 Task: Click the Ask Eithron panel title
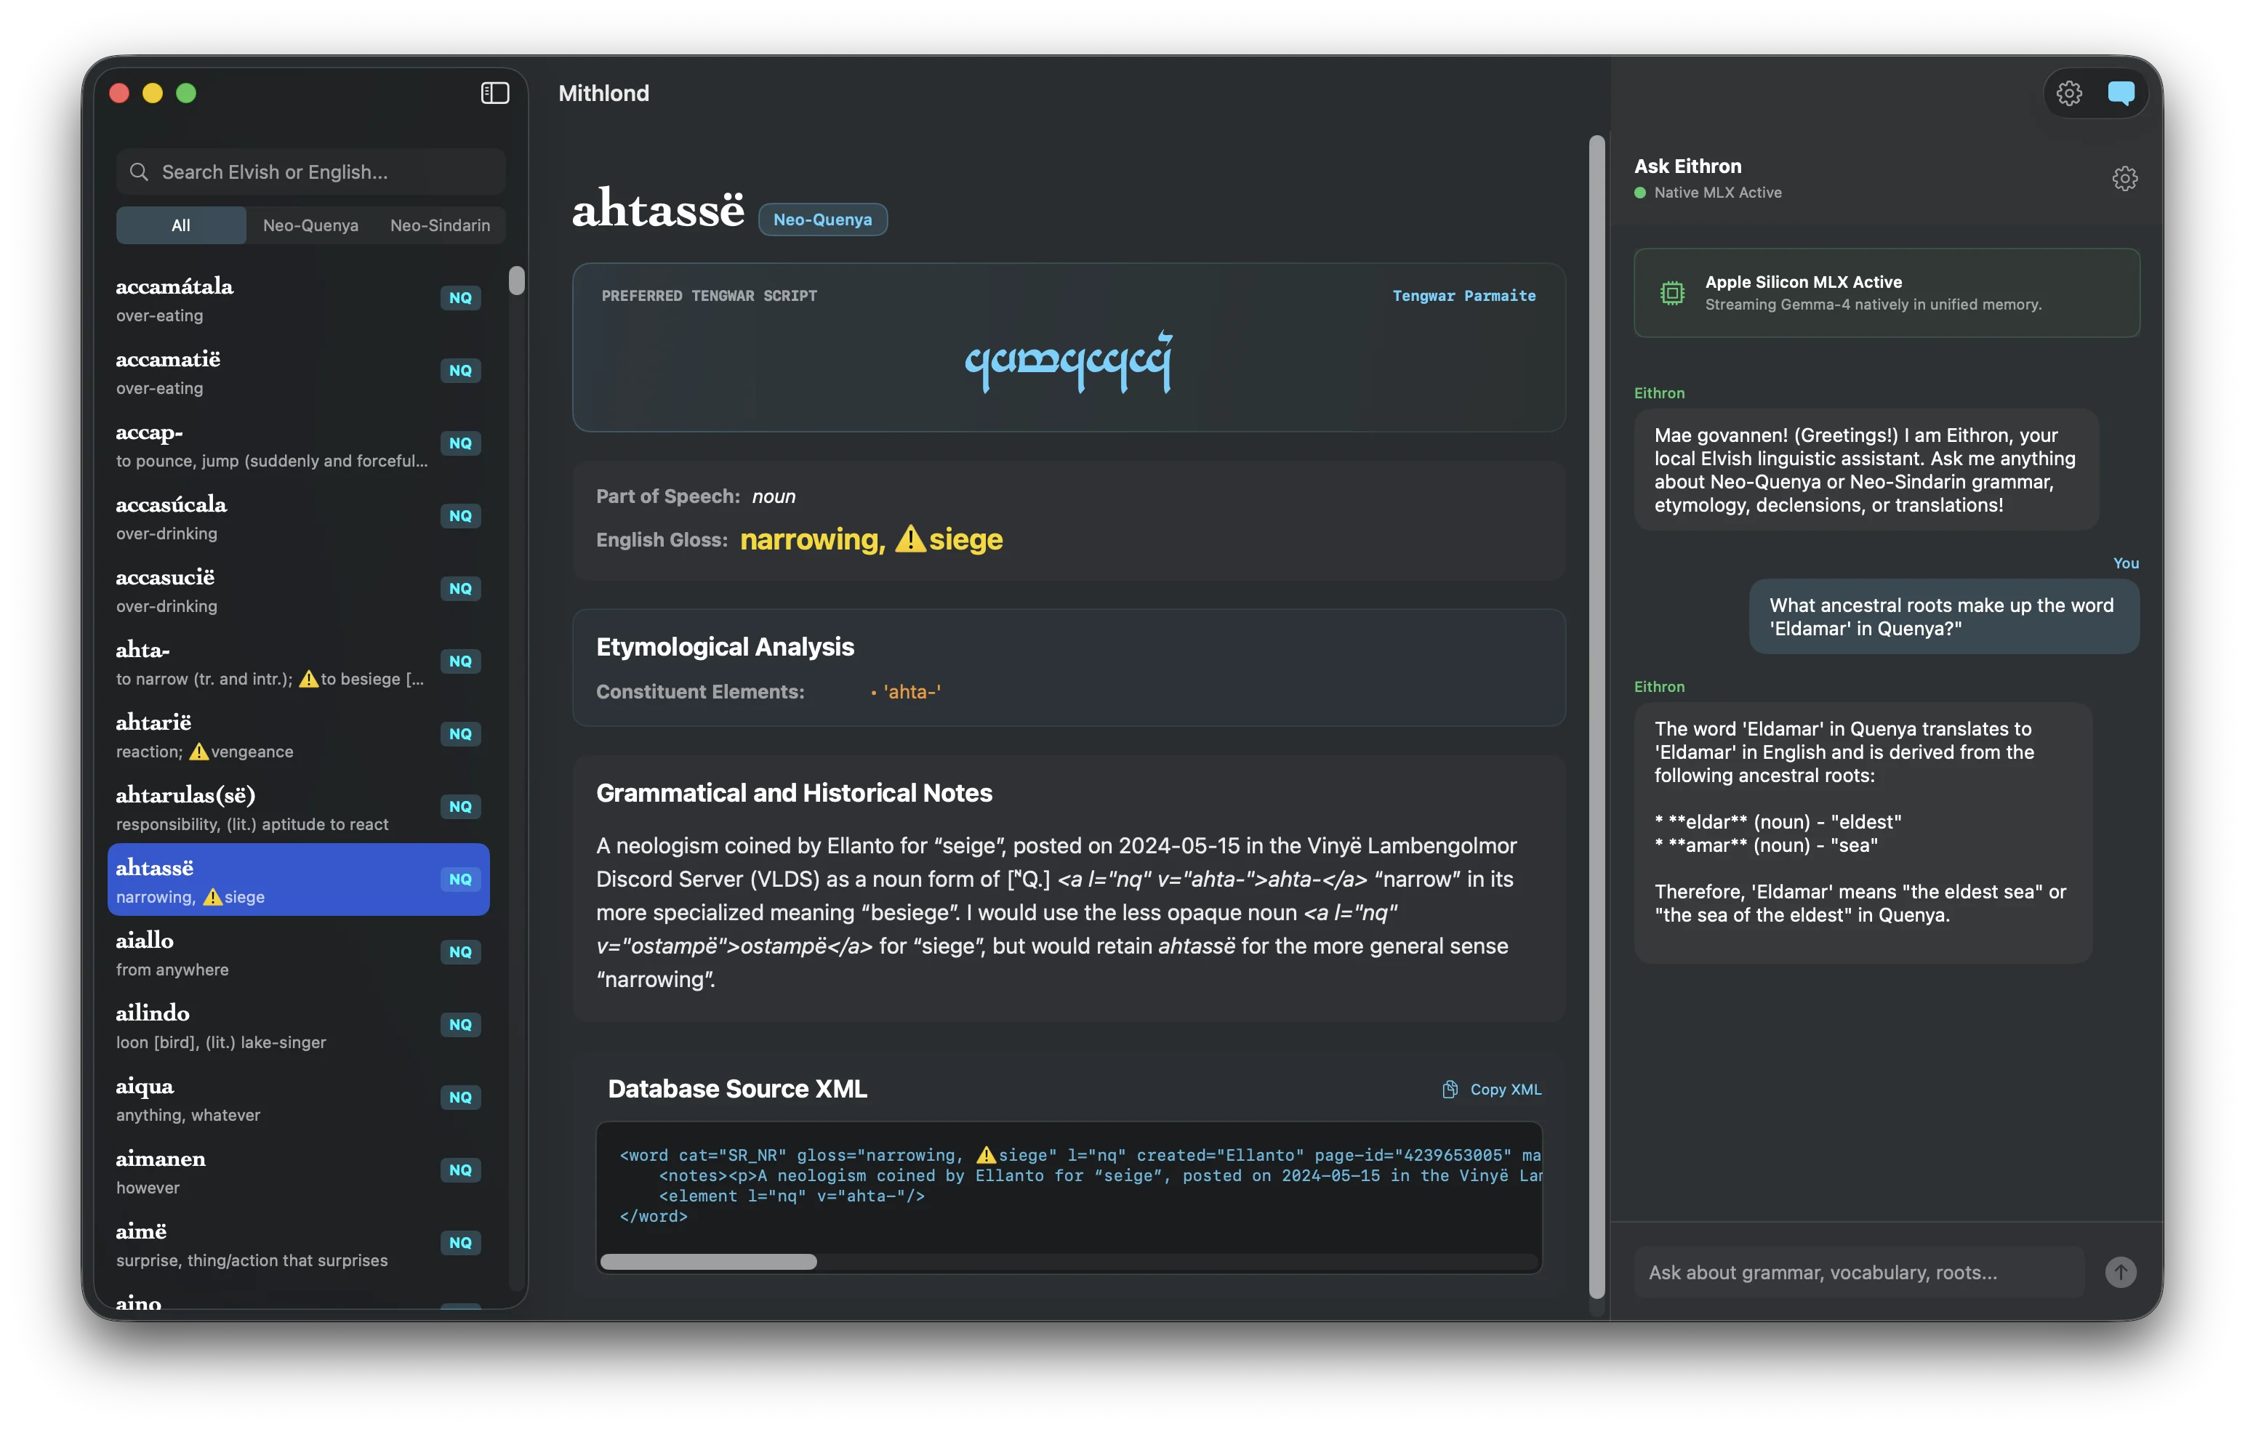tap(1687, 166)
